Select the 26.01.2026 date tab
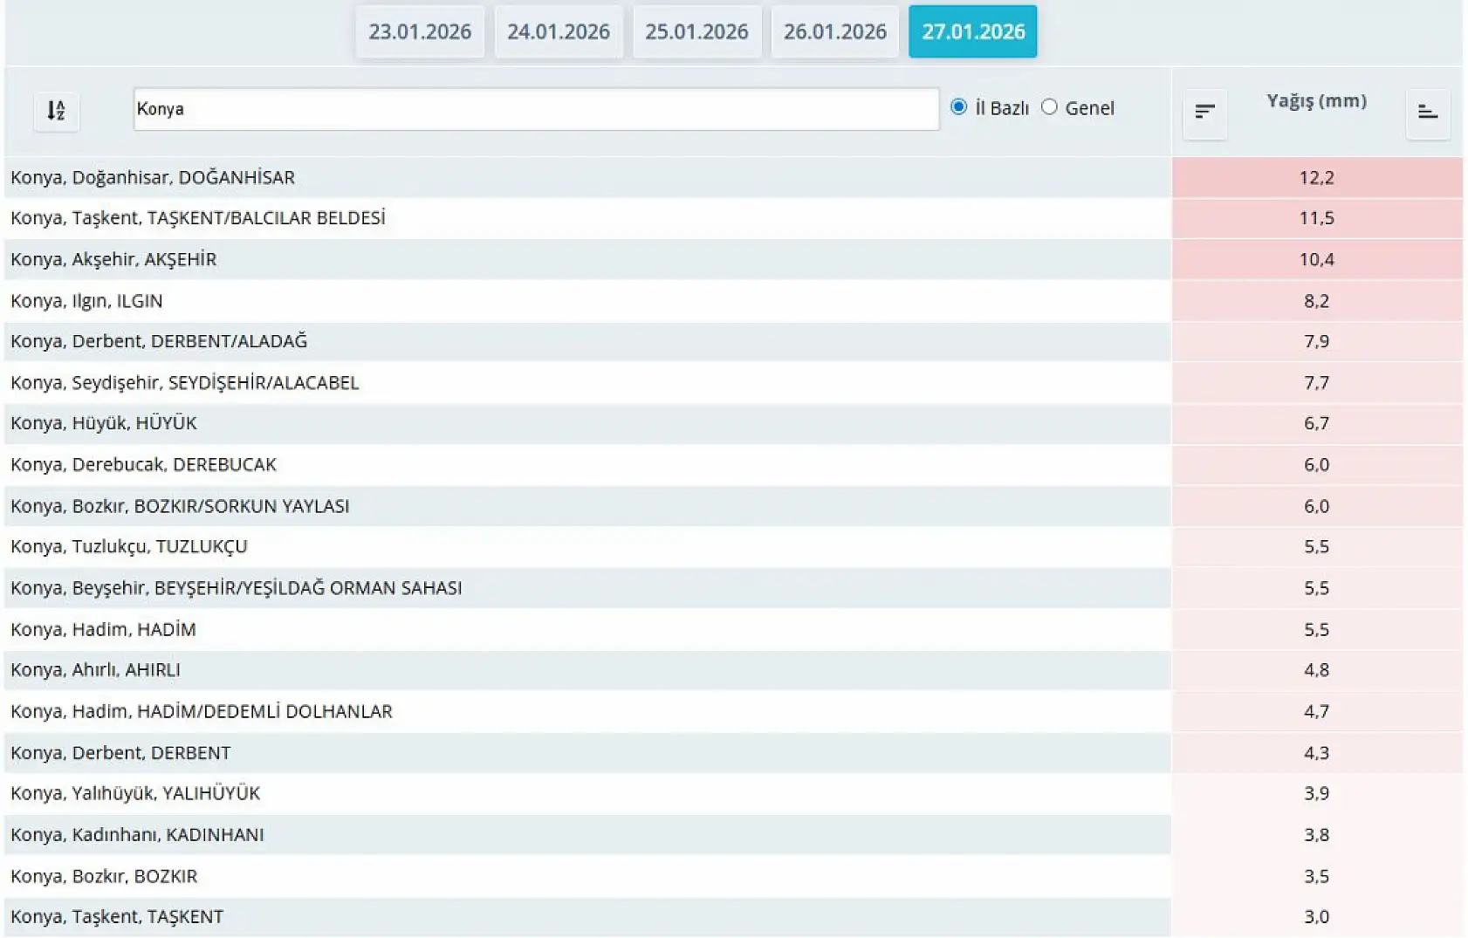 [834, 32]
